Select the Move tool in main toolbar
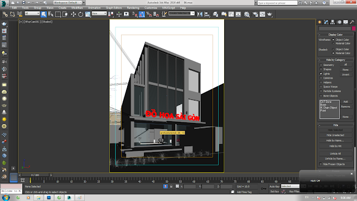This screenshot has width=357, height=201. point(73,15)
